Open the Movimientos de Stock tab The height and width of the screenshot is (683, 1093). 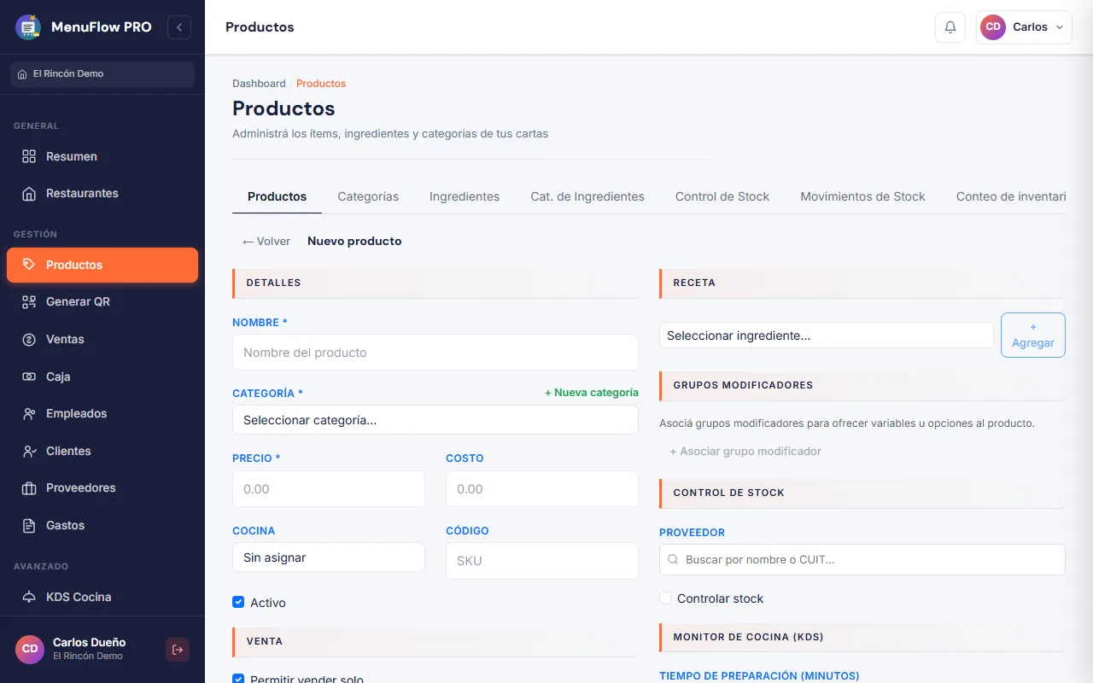(x=862, y=196)
